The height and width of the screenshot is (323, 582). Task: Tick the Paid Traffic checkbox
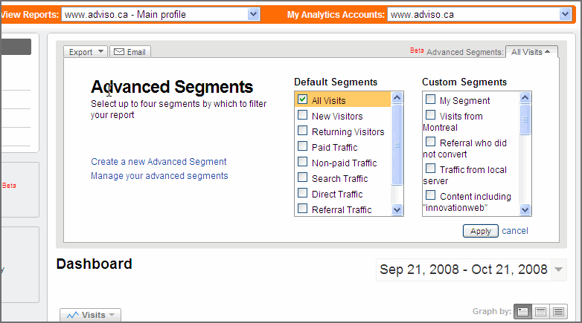(x=302, y=146)
